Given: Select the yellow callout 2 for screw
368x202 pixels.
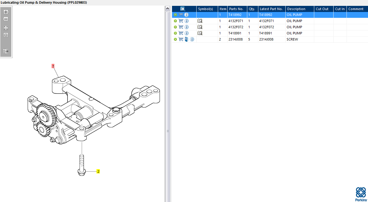Looking at the screenshot, I should (x=98, y=172).
